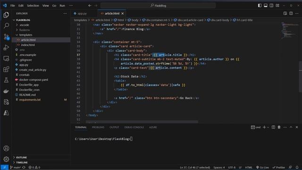This screenshot has height=170, width=302.
Task: Open Explorer views and more actions
Action: pyautogui.click(x=65, y=14)
